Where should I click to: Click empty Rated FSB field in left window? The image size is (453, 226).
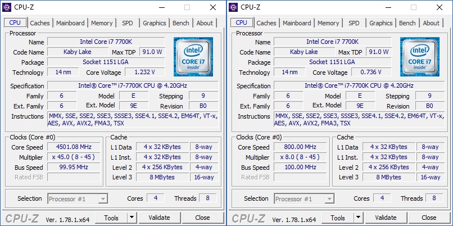74,177
